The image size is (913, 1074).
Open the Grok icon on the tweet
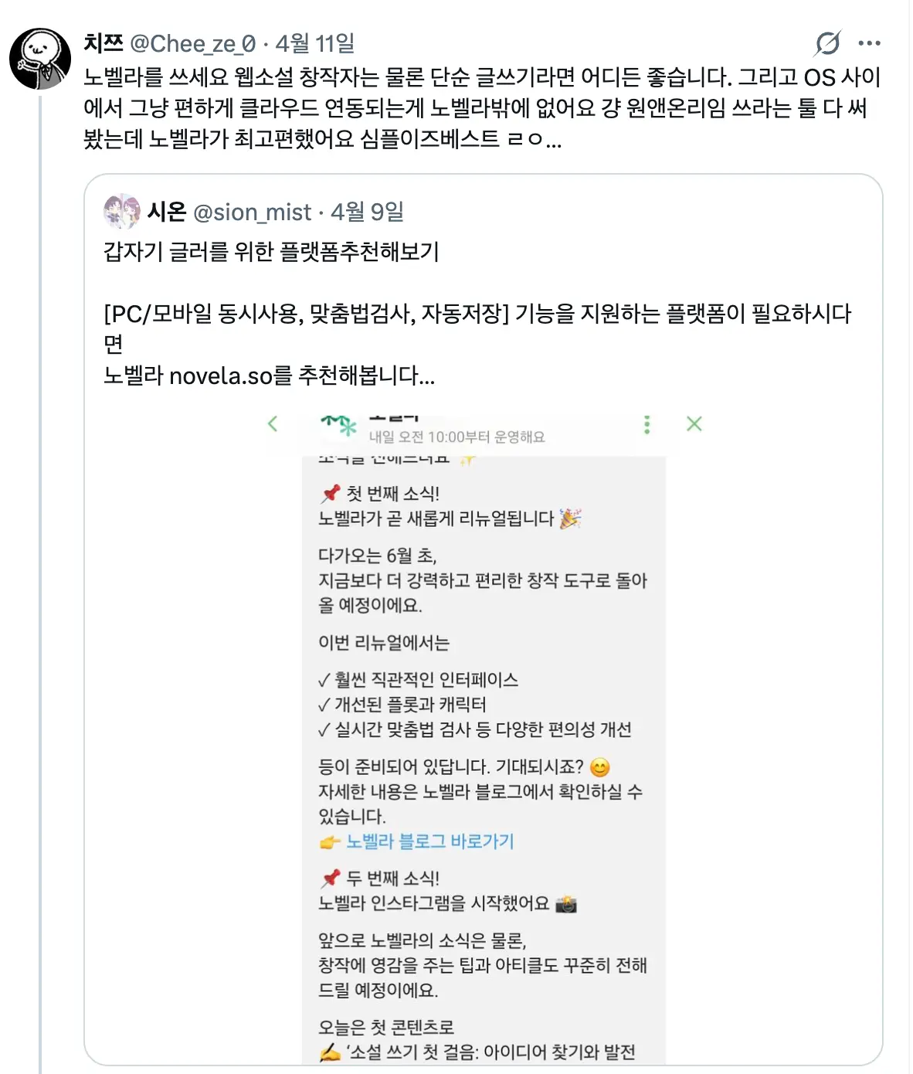pos(827,43)
